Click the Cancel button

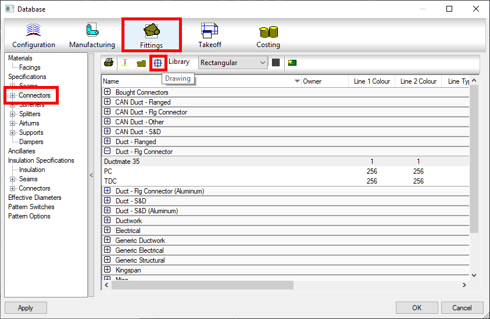[462, 308]
